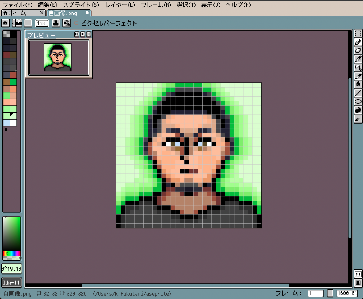Click the vertical scrollbar beside canvas
Image resolution: width=363 pixels, height=299 pixels.
(350, 158)
